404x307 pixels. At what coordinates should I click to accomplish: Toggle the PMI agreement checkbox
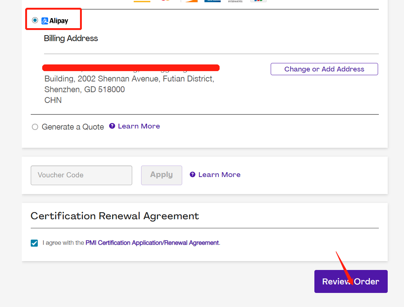[x=34, y=243]
